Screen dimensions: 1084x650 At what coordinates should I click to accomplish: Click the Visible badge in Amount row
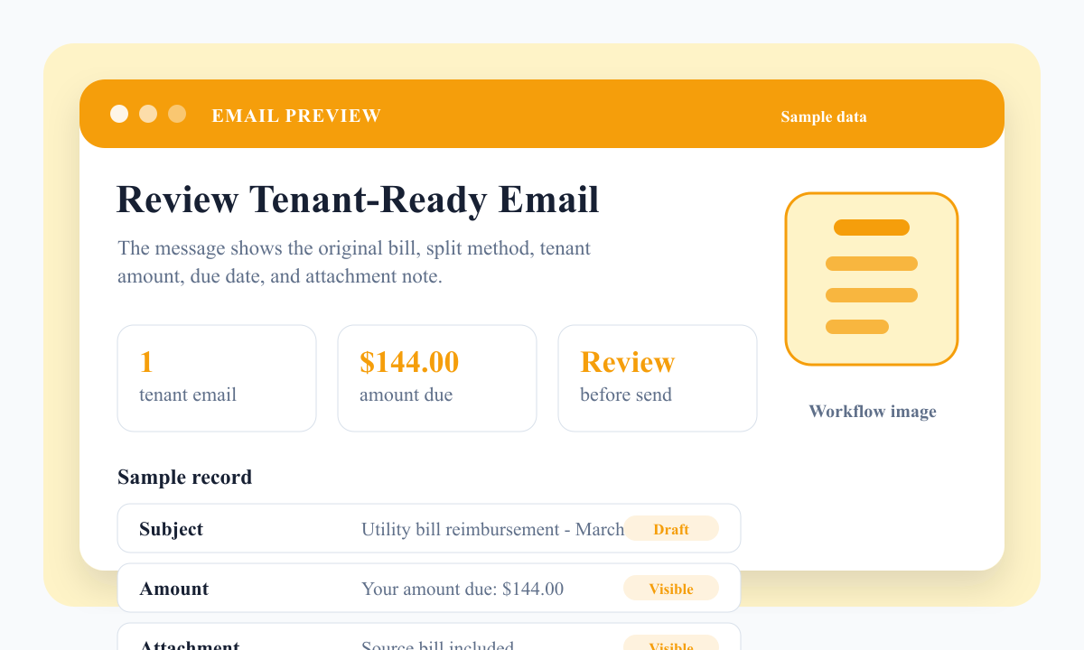671,589
